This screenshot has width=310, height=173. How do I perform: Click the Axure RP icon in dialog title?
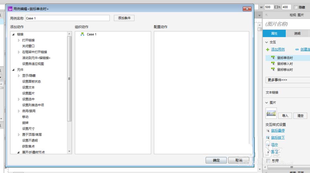[x=10, y=9]
